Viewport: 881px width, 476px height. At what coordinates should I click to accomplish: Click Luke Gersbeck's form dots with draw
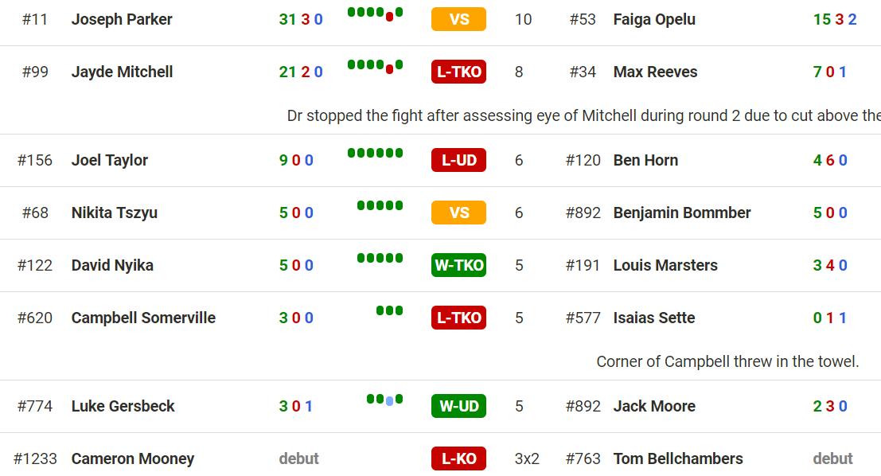[x=385, y=400]
